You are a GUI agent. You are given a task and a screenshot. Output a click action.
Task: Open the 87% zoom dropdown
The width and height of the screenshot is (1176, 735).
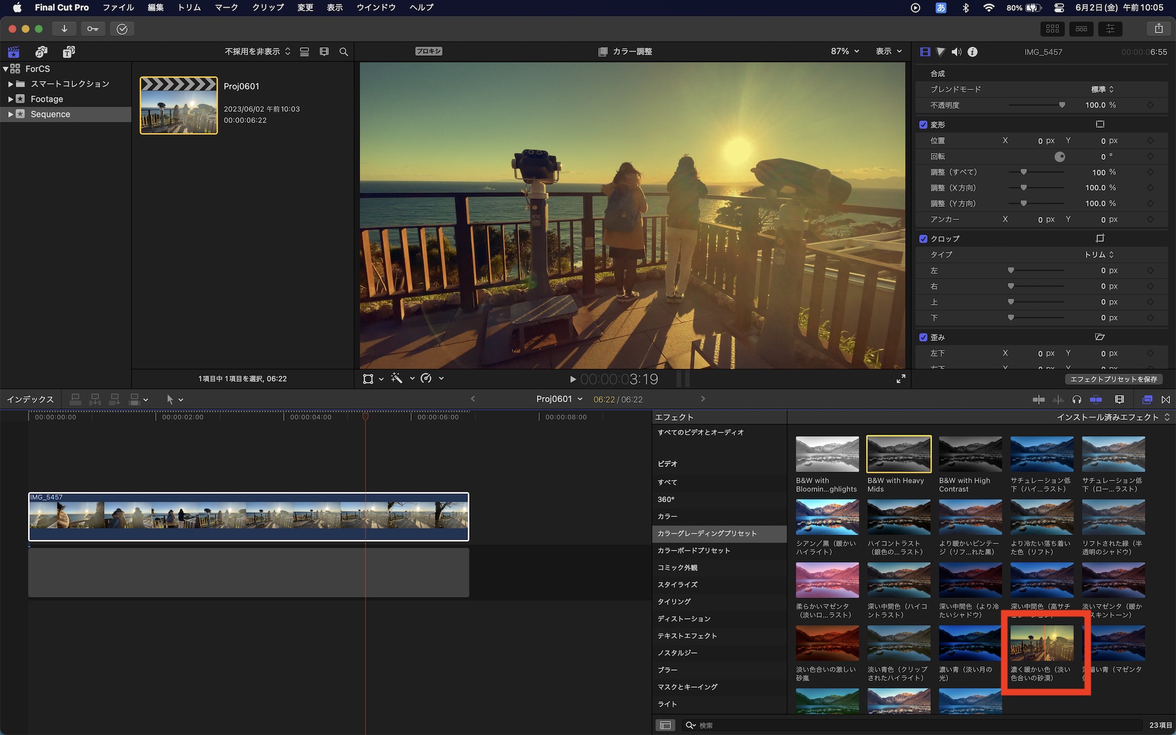point(845,52)
